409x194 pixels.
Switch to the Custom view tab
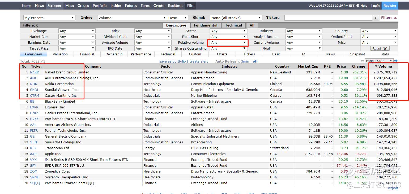(x=195, y=54)
